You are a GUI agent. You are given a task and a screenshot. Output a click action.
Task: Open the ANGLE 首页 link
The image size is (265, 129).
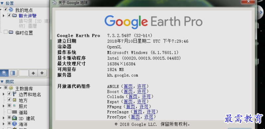click(x=128, y=87)
